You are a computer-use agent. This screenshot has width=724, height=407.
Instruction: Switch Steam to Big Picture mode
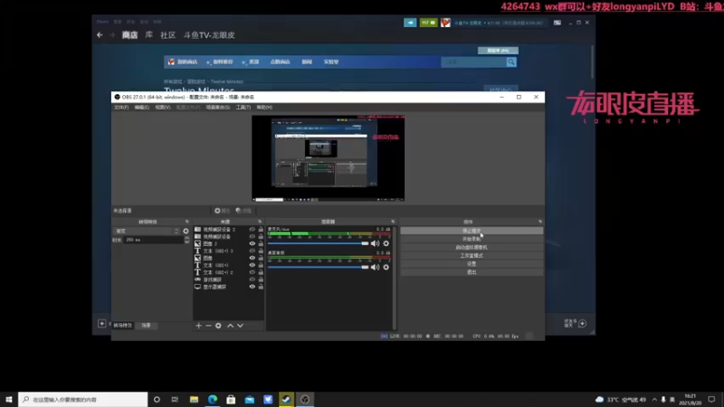(557, 23)
